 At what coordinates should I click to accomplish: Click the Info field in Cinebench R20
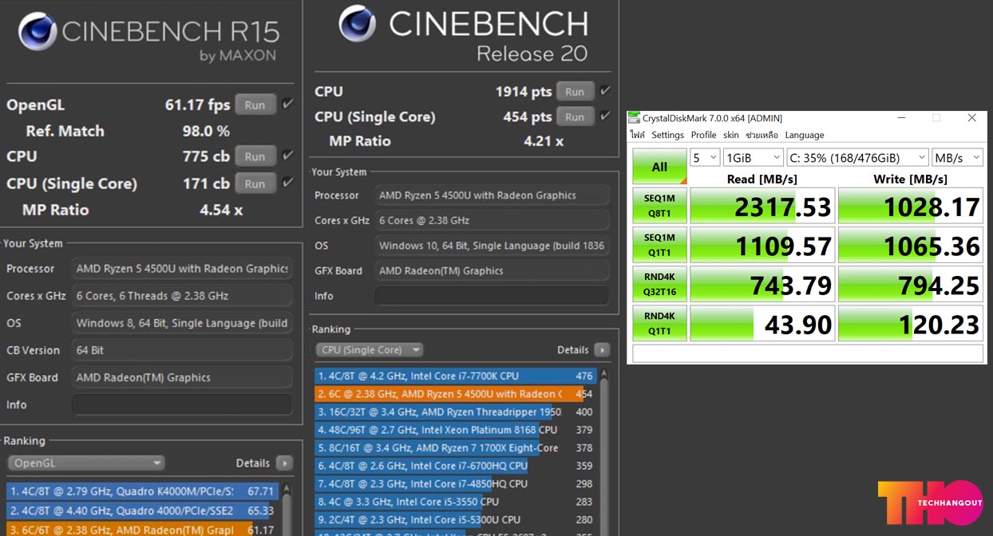(x=493, y=296)
